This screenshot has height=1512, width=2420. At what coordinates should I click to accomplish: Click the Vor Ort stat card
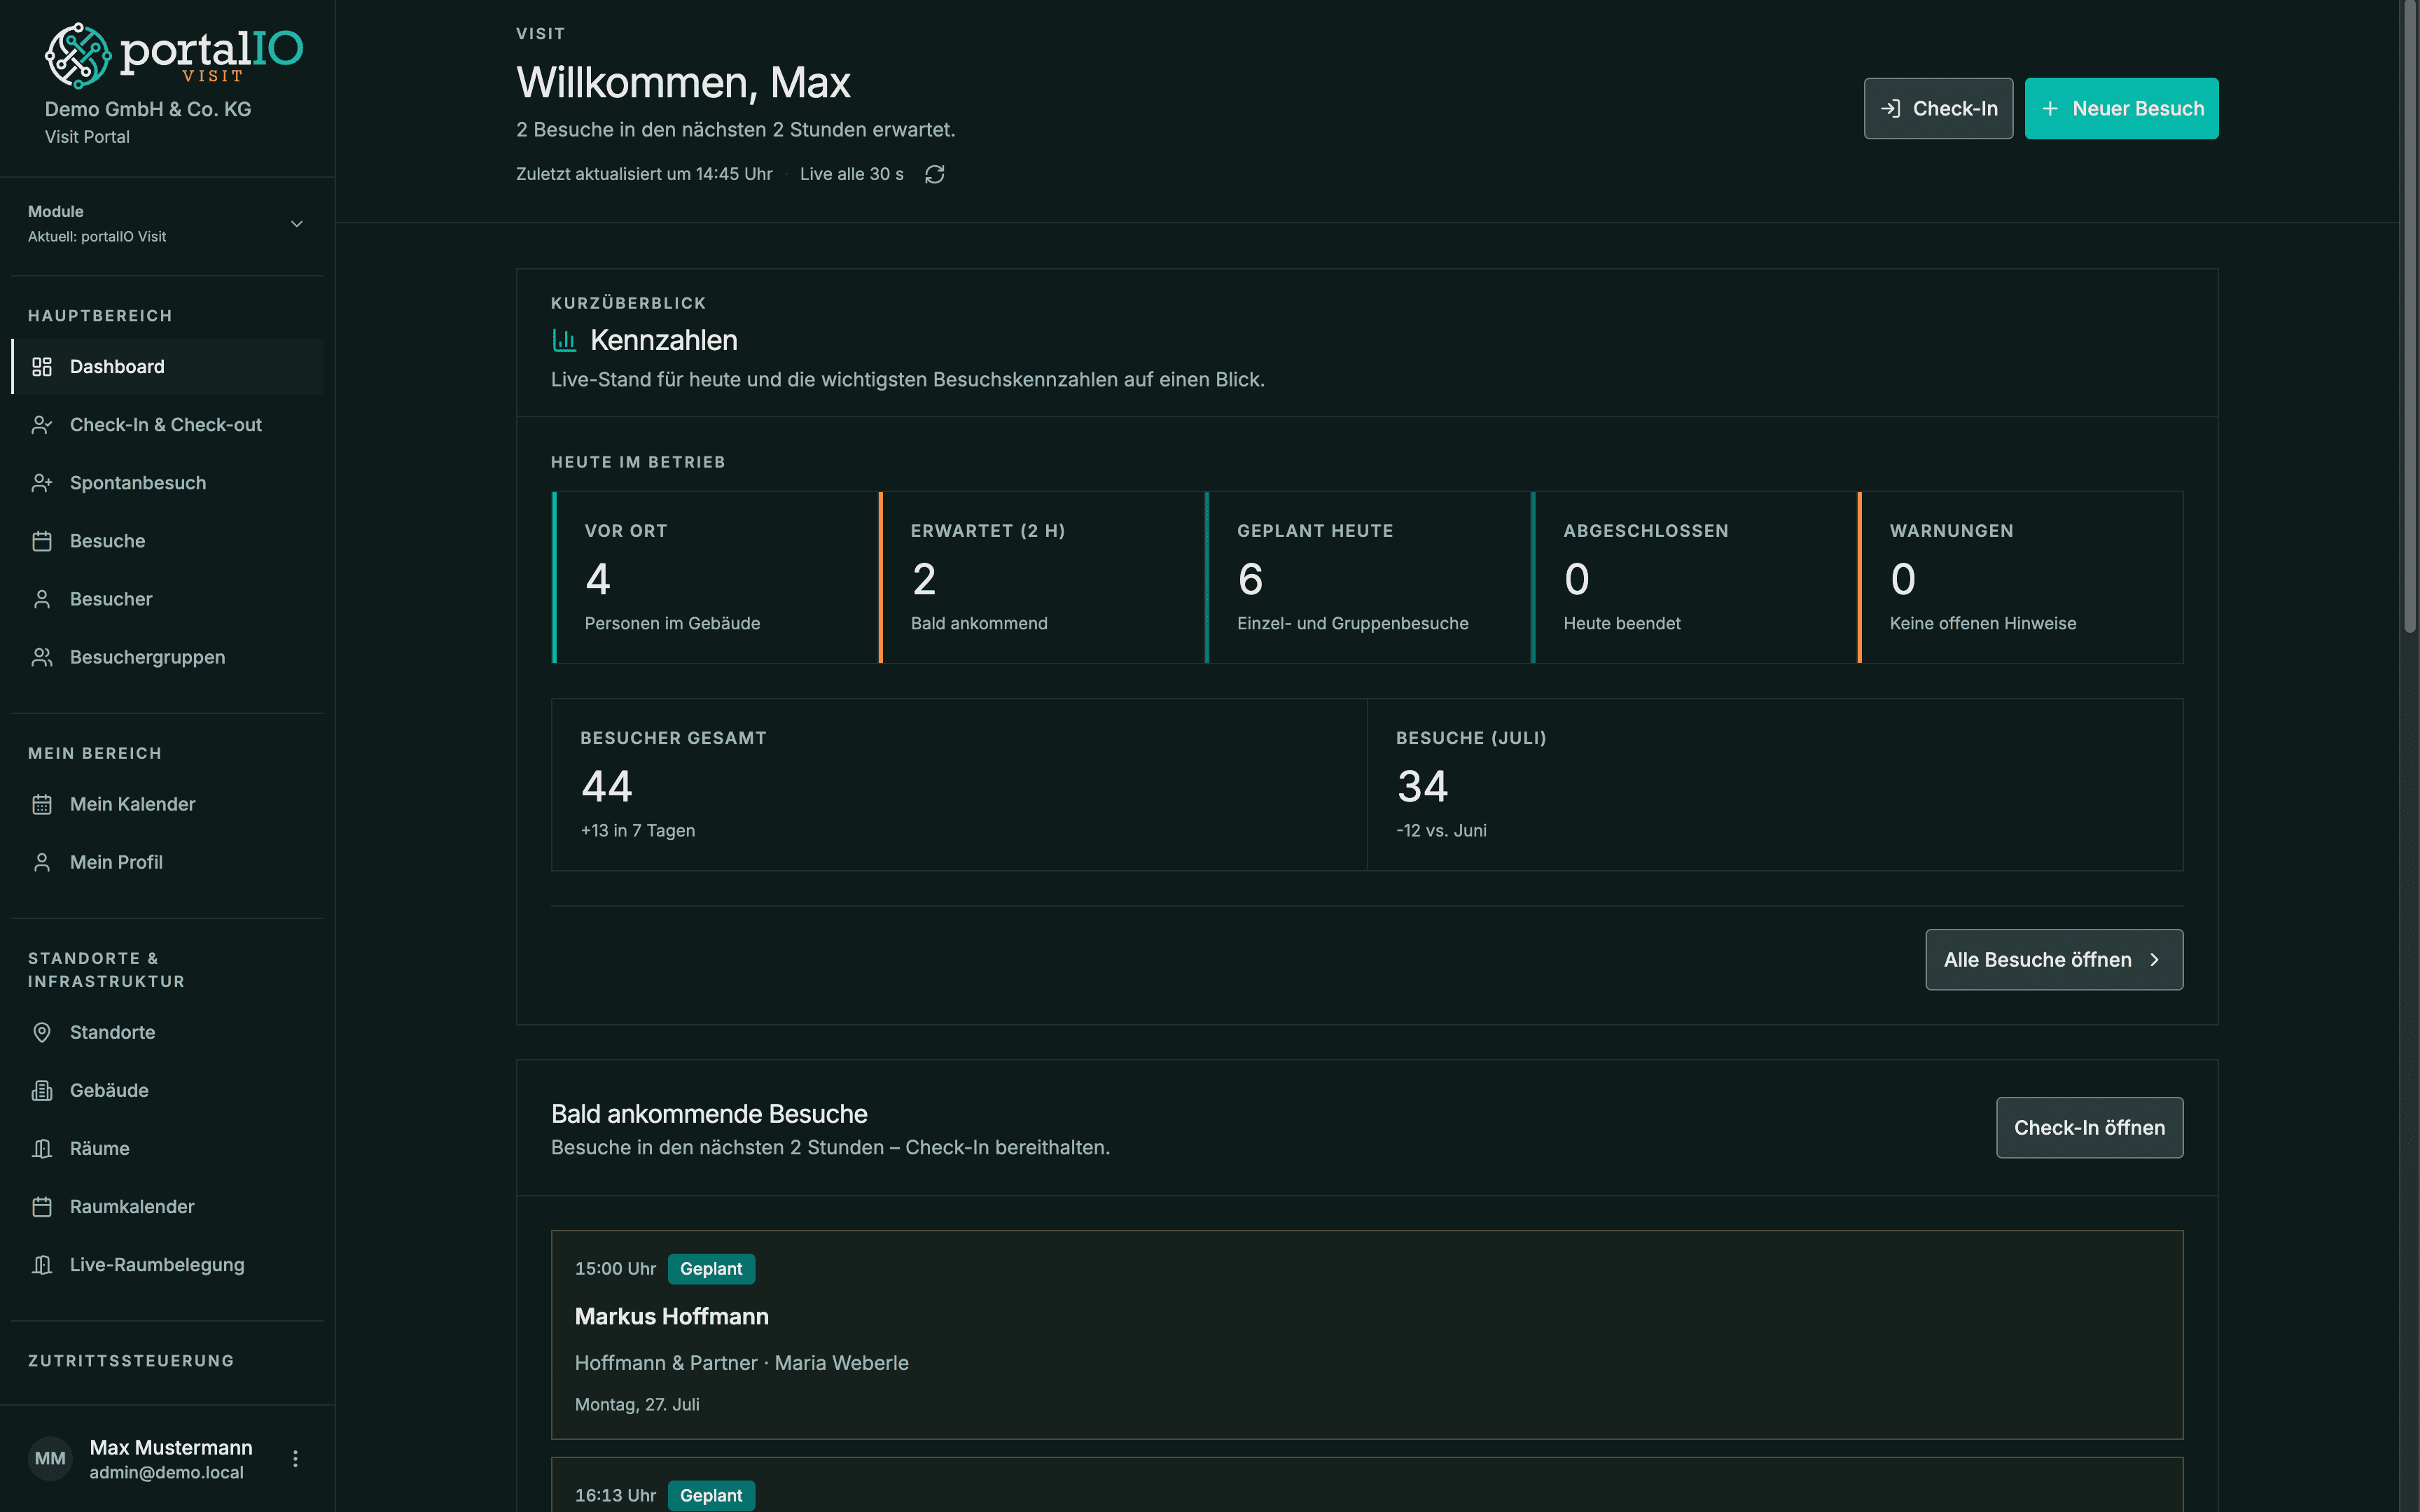[715, 577]
